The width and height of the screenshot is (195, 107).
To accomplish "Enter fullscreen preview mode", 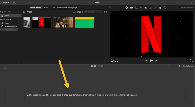I will coord(191,61).
